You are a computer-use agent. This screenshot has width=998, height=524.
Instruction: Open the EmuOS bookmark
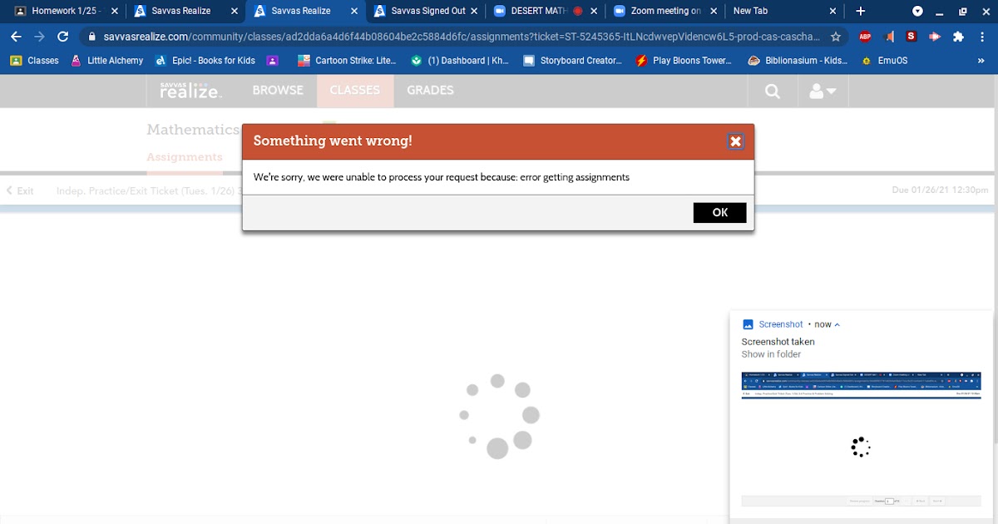(x=885, y=61)
